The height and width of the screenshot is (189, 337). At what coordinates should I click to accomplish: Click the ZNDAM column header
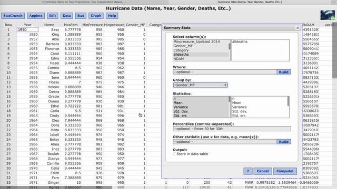(x=309, y=25)
